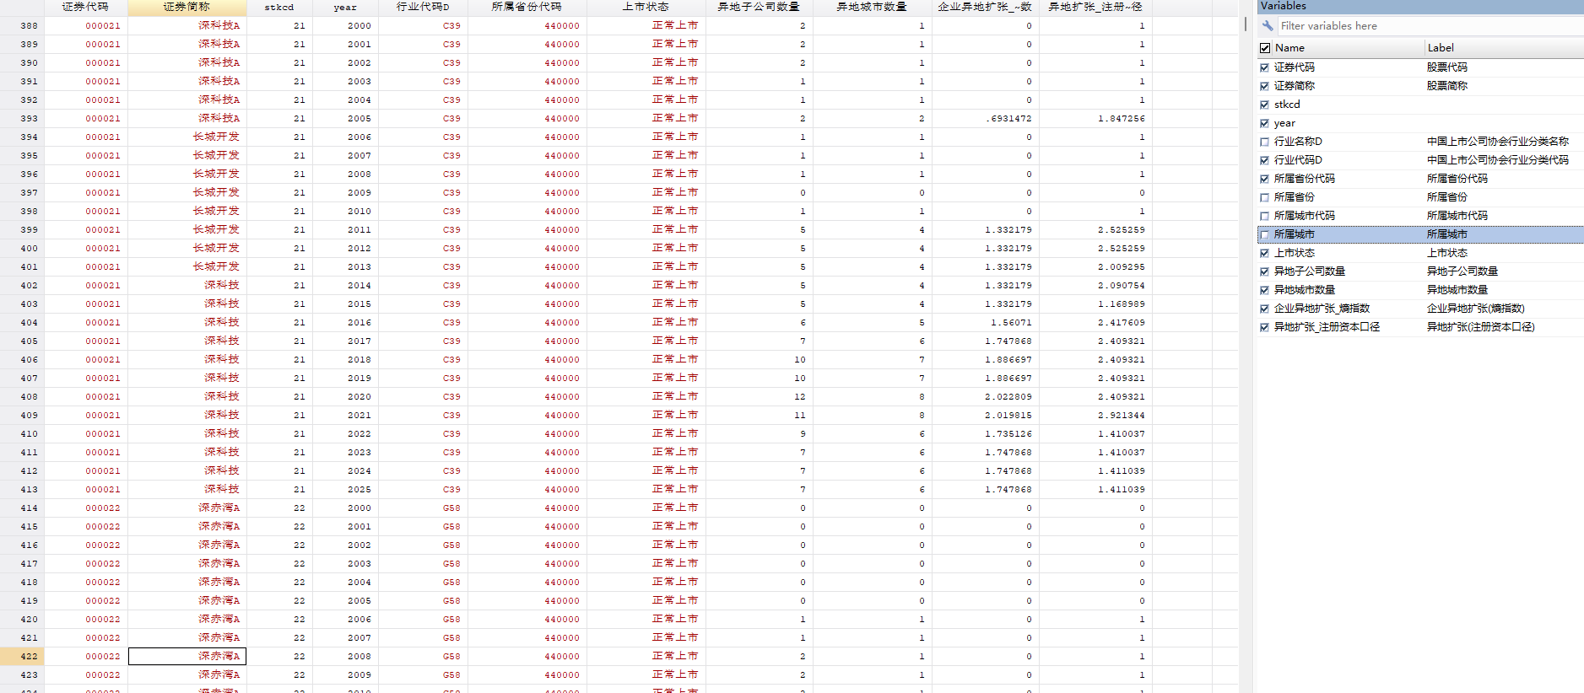The image size is (1584, 693).
Task: Uncheck the 证券代码 variable checkbox
Action: (x=1264, y=67)
